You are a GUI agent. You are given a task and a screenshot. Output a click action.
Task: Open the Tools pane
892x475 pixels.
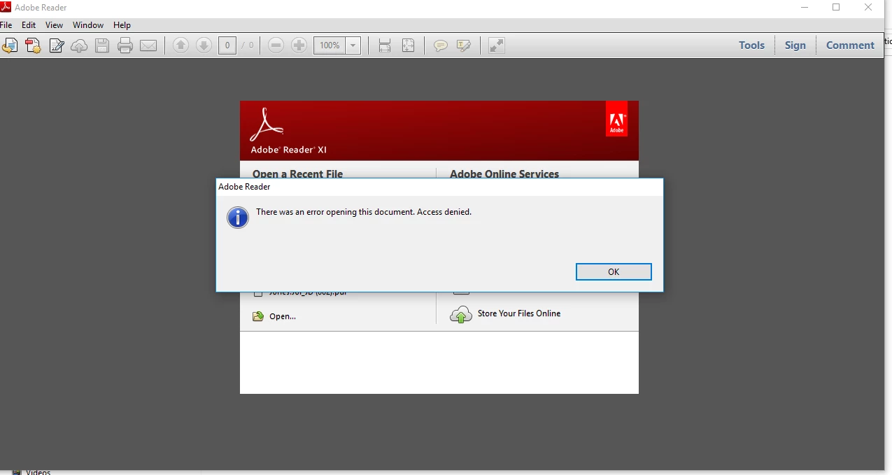point(752,45)
